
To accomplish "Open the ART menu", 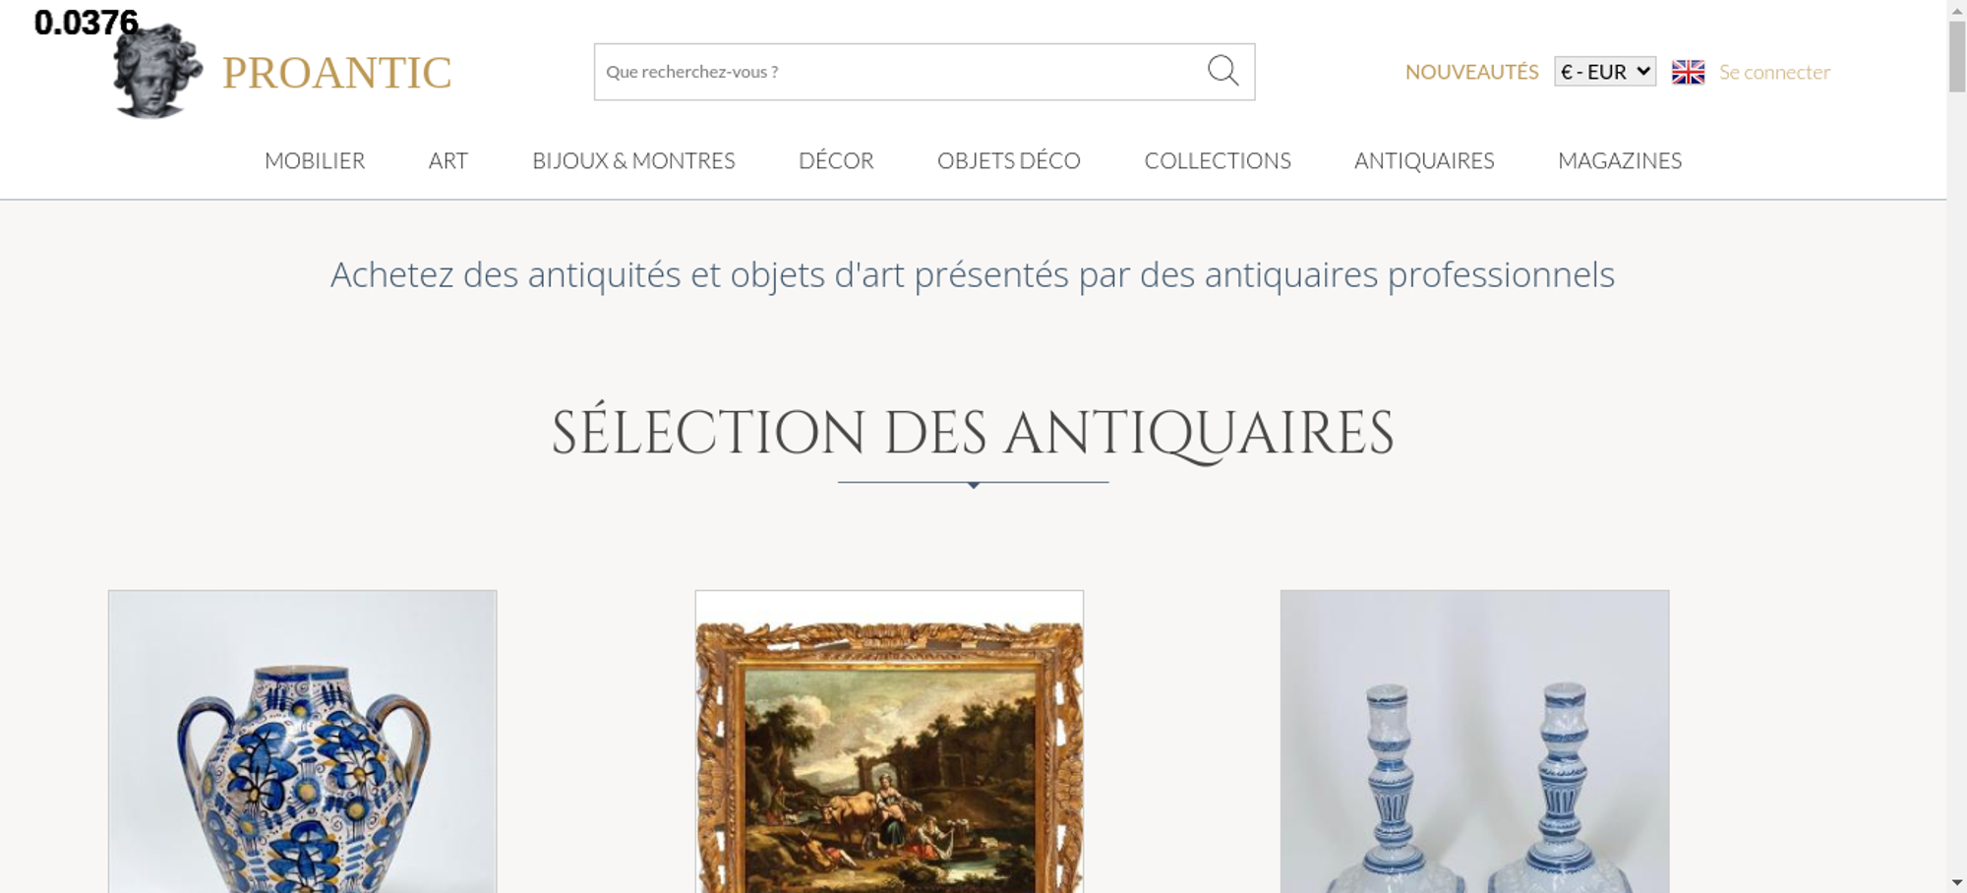I will 448,160.
